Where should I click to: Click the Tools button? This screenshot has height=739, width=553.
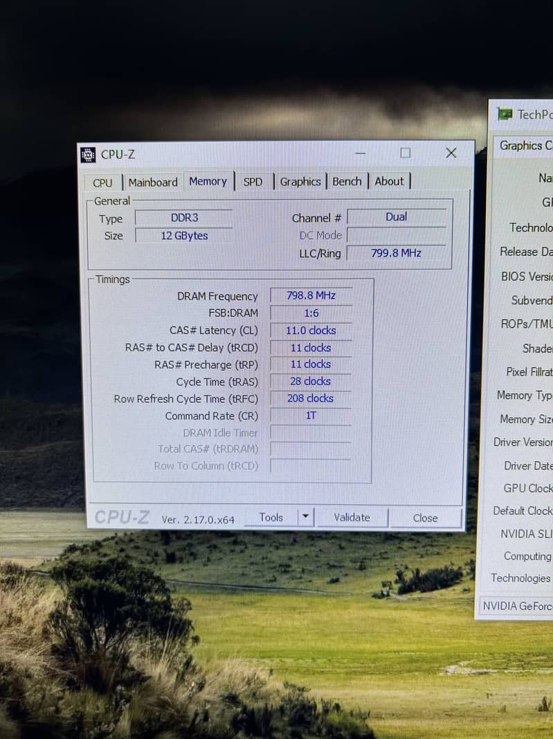click(271, 517)
